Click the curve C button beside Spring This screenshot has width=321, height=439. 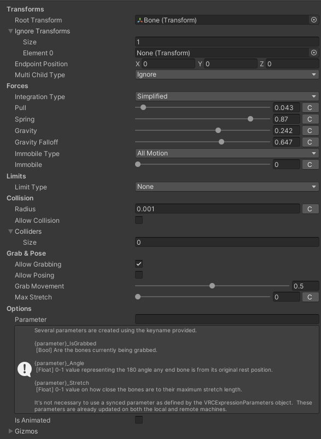coord(310,119)
